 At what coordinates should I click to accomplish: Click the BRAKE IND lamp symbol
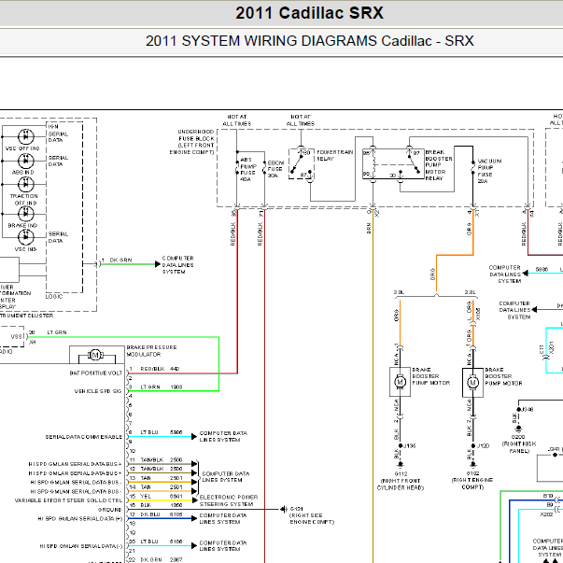point(26,214)
